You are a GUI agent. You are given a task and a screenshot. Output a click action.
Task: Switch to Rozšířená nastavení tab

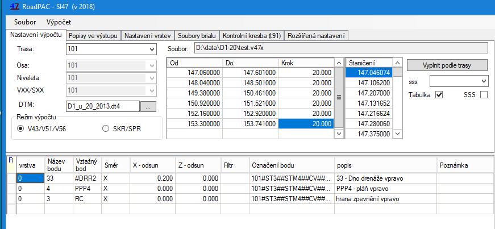point(315,36)
